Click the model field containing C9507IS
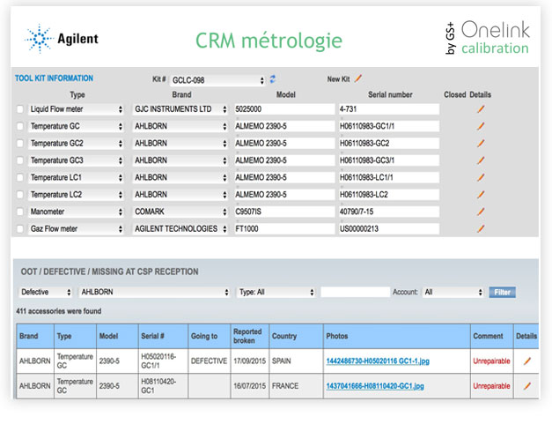The image size is (552, 439). (284, 212)
